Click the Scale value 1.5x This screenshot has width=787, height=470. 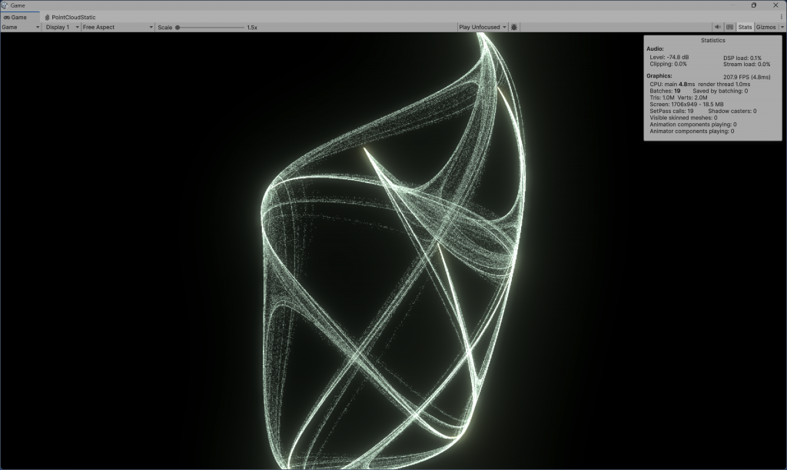pyautogui.click(x=252, y=28)
